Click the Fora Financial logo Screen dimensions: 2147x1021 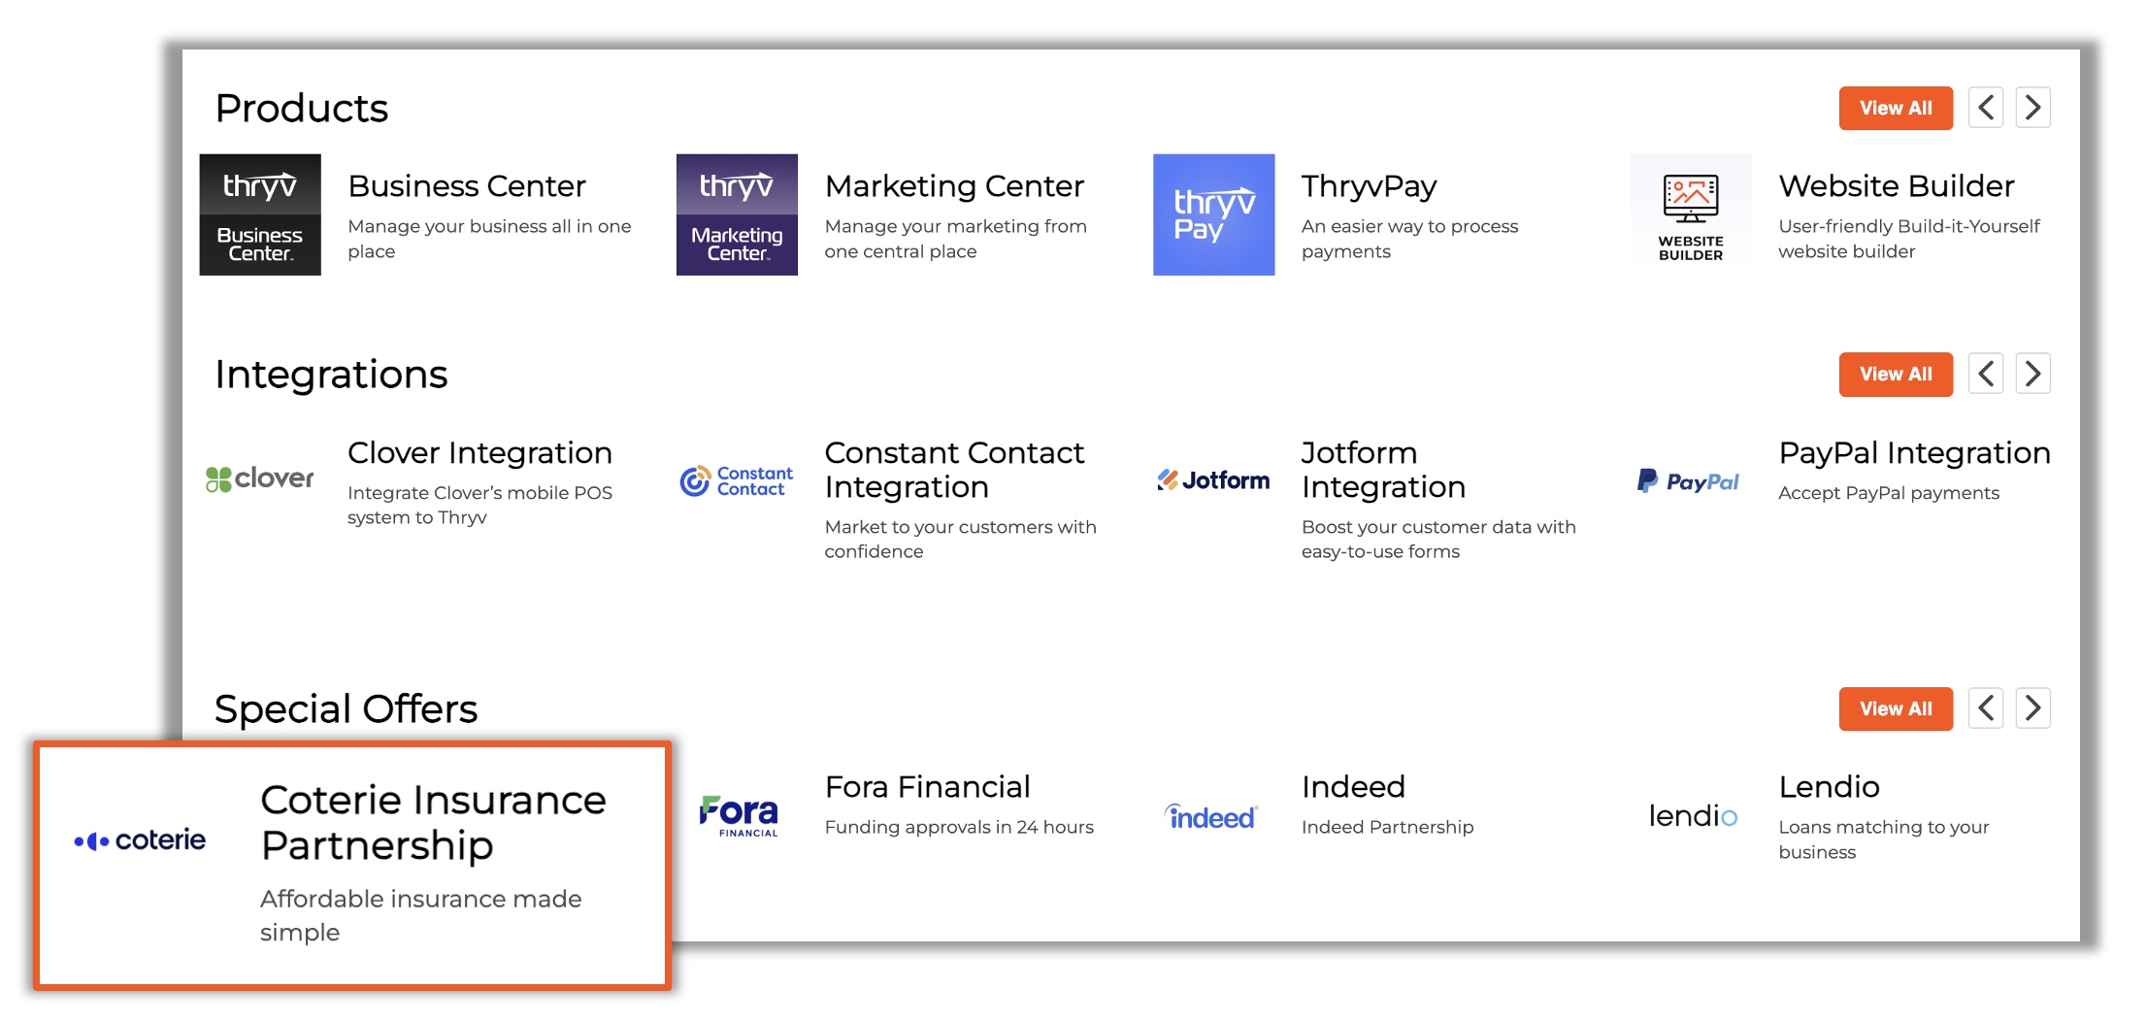tap(739, 815)
